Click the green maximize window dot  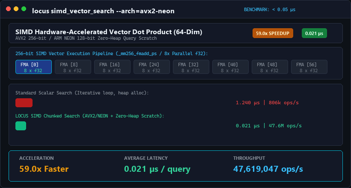(24, 9)
